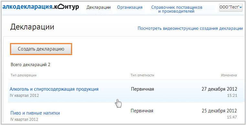
Task: Click the Тип отчетности column header
Action: (142, 75)
